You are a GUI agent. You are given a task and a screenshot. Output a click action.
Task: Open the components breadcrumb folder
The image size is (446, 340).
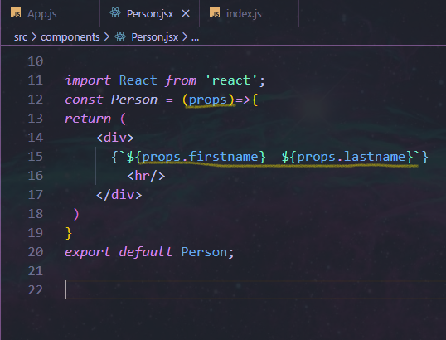(x=70, y=37)
